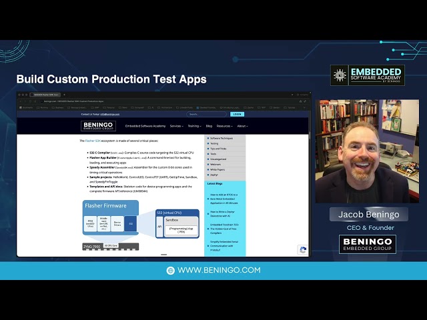Open Embedded Toolchain TCO blog post
The width and height of the screenshot is (427, 320).
point(224,229)
